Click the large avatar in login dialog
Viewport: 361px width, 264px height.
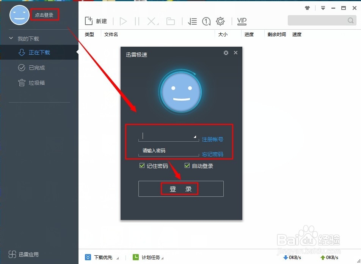pyautogui.click(x=181, y=92)
